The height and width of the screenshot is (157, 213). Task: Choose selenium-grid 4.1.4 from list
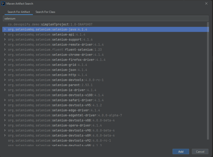47,65
